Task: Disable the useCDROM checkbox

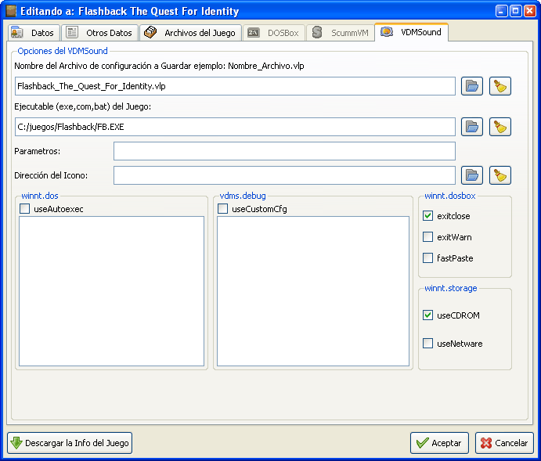Action: tap(427, 315)
